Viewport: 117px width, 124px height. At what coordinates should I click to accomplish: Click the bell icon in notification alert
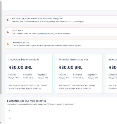[x=8, y=20]
